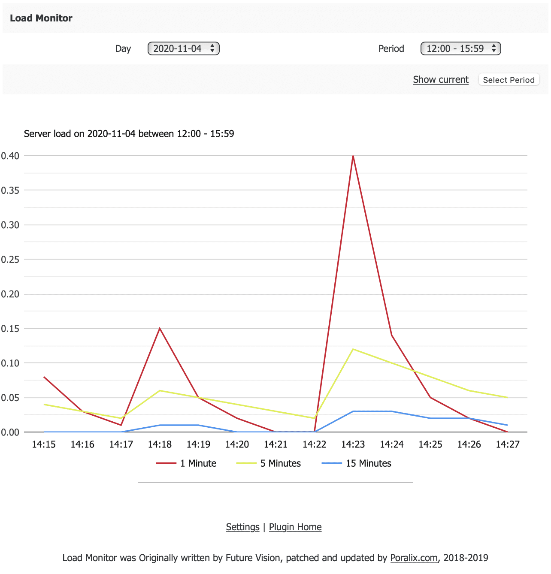Viewport: 551px width, 574px height.
Task: Click the red 1 Minute legend line swatch
Action: (x=166, y=463)
